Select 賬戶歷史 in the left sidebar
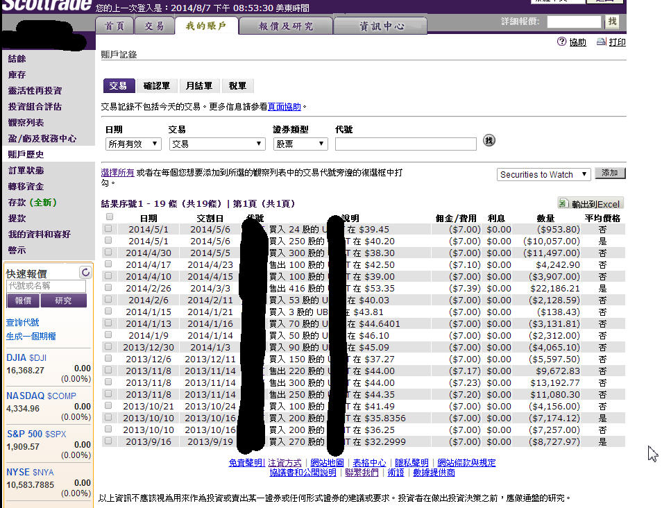This screenshot has height=508, width=662. [26, 155]
